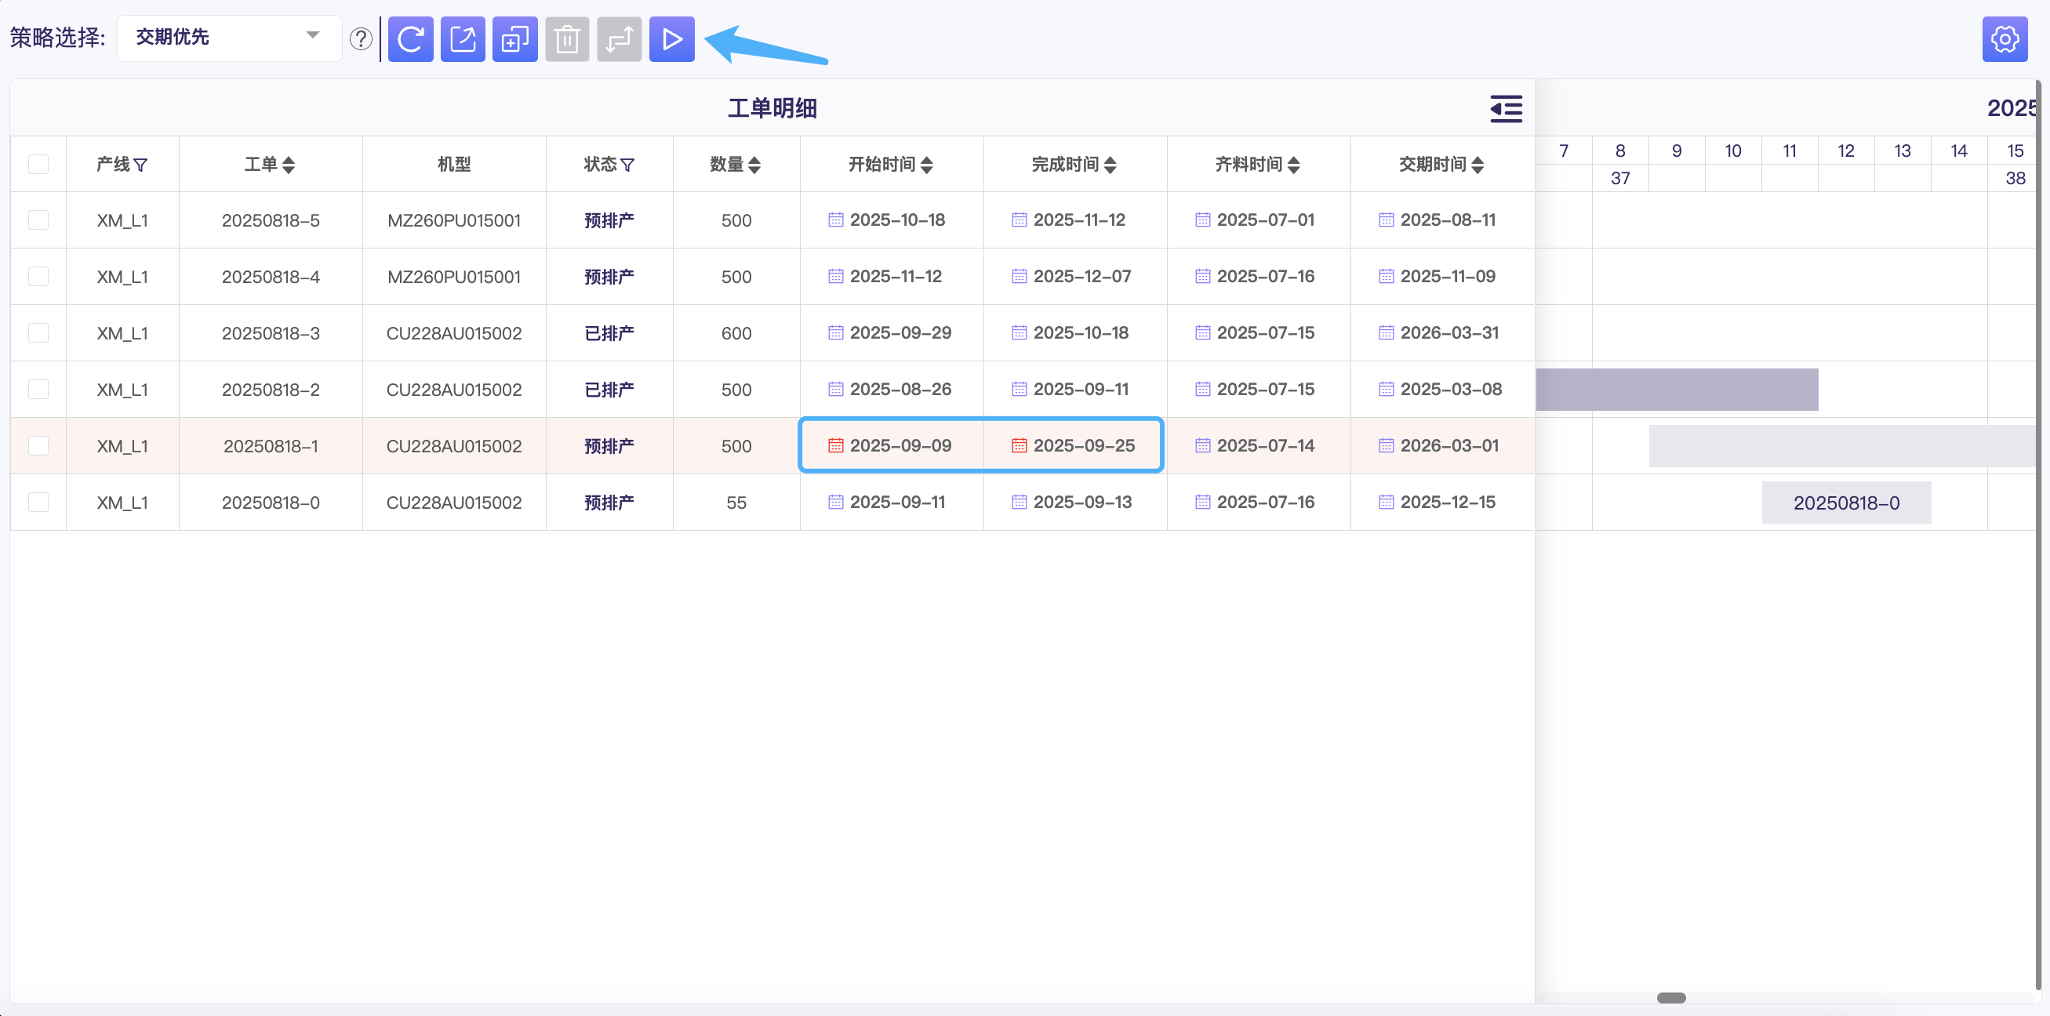Click the refresh icon in toolbar

point(410,39)
